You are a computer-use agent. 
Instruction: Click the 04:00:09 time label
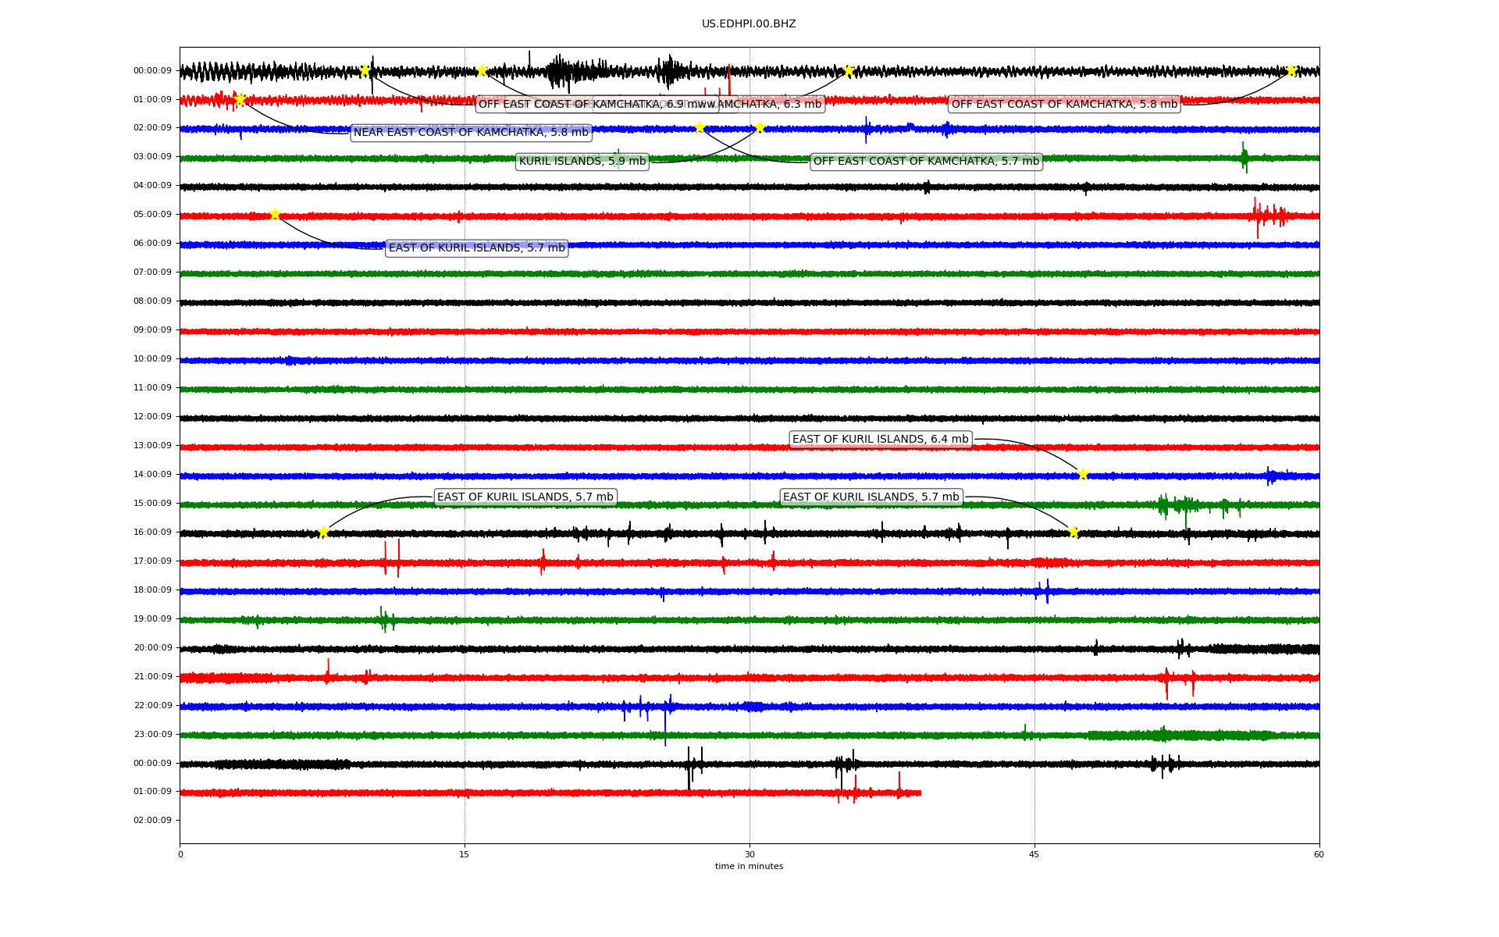152,186
